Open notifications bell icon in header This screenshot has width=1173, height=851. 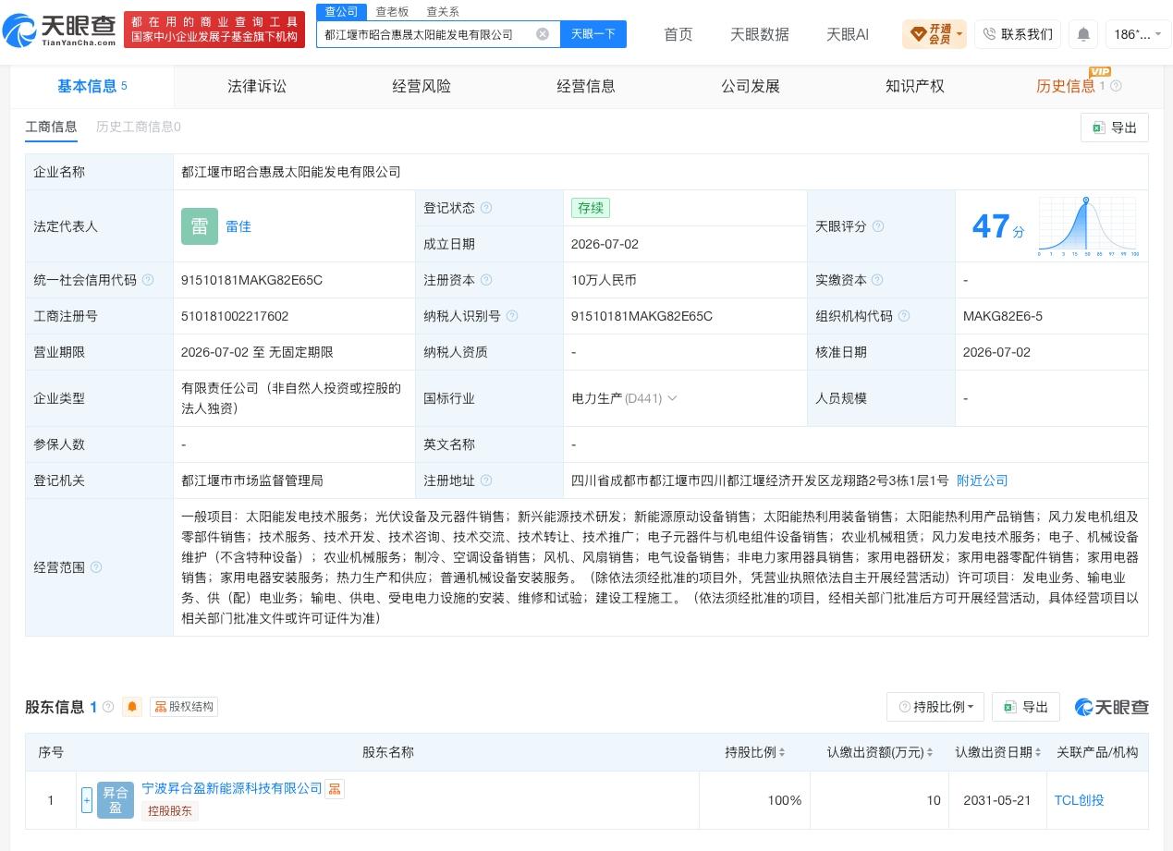pyautogui.click(x=1083, y=34)
